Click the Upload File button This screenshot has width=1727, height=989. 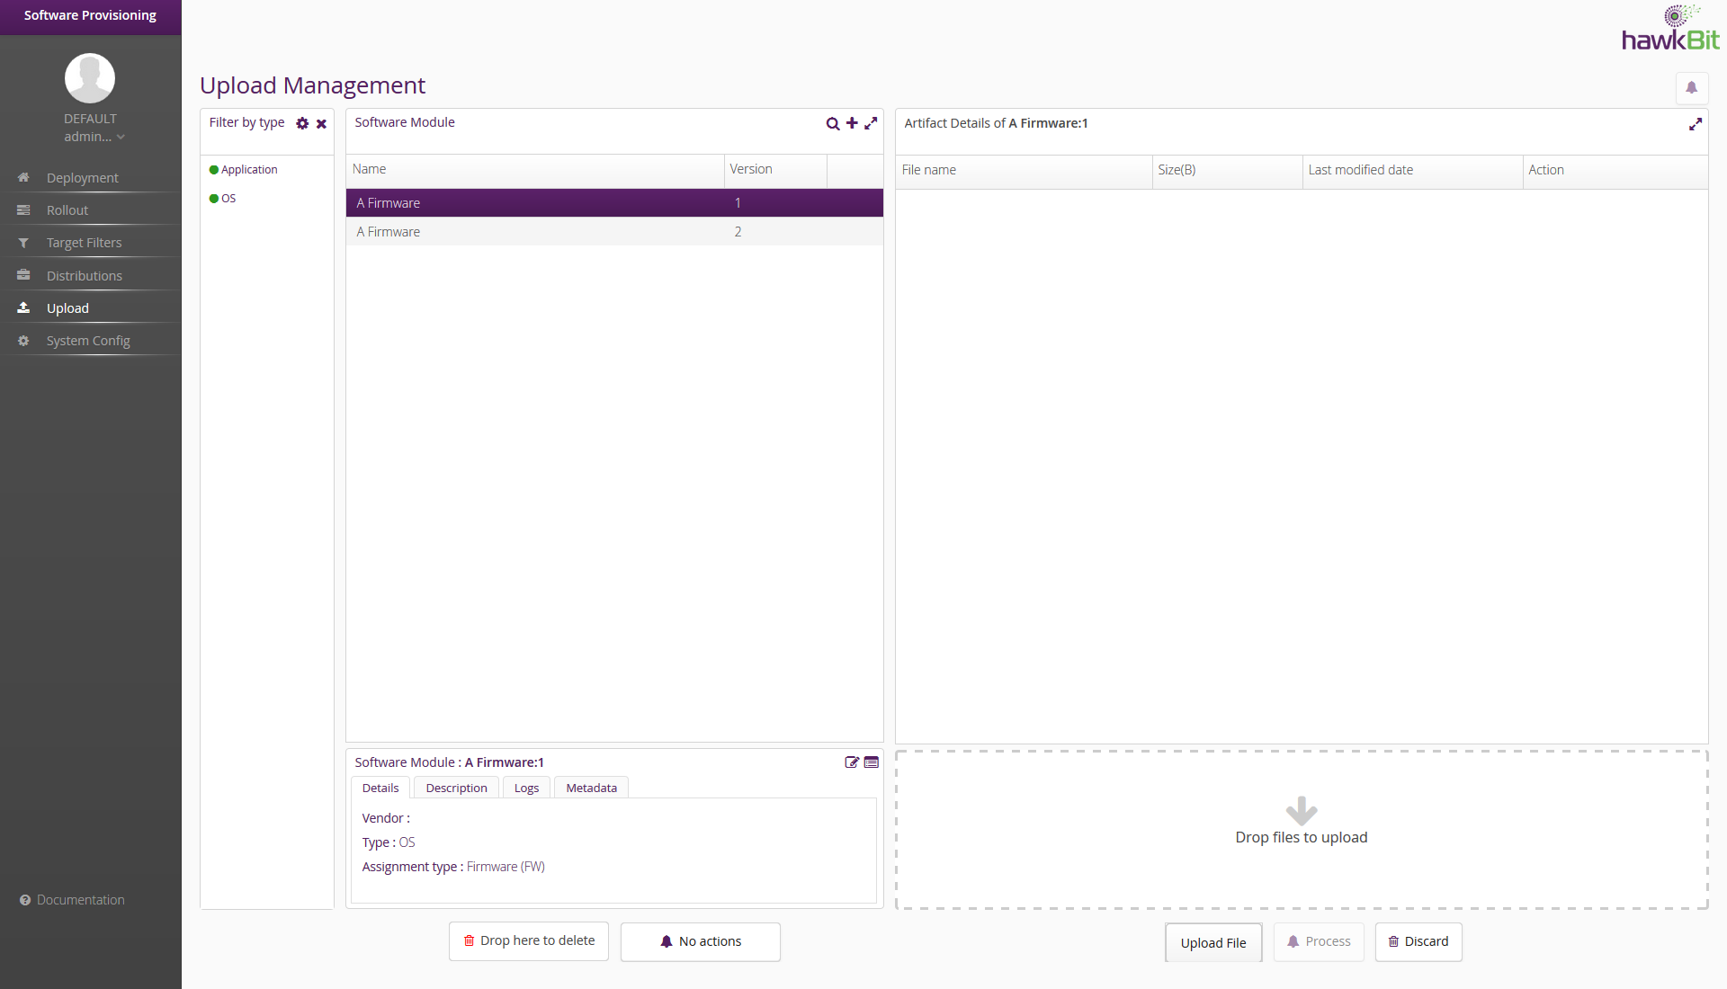tap(1212, 943)
